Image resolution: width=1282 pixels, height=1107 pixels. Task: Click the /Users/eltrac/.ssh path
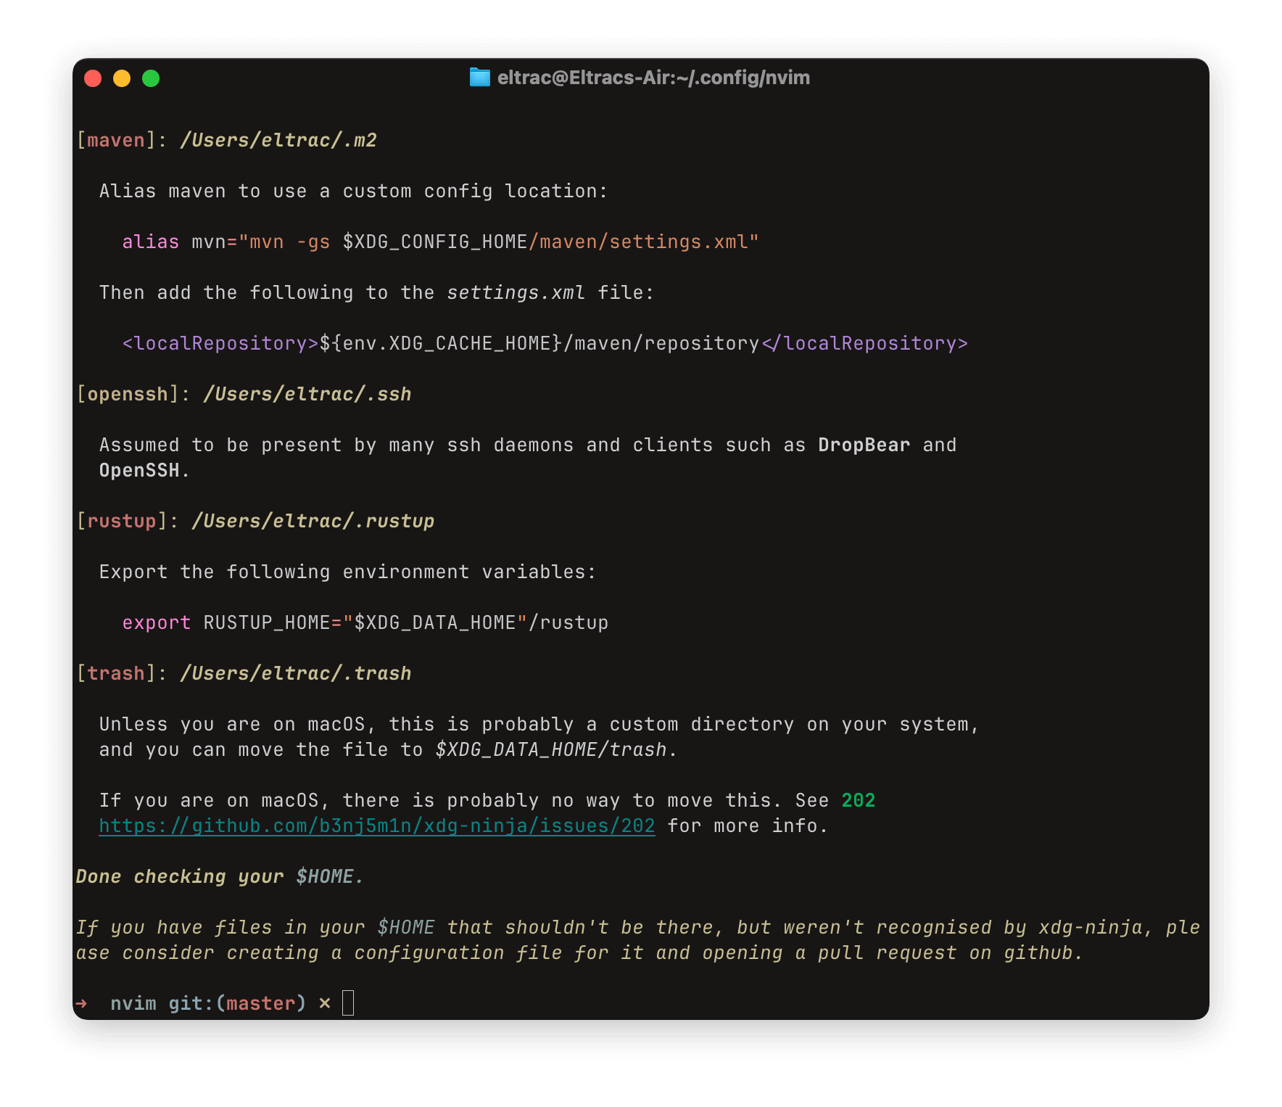click(307, 395)
